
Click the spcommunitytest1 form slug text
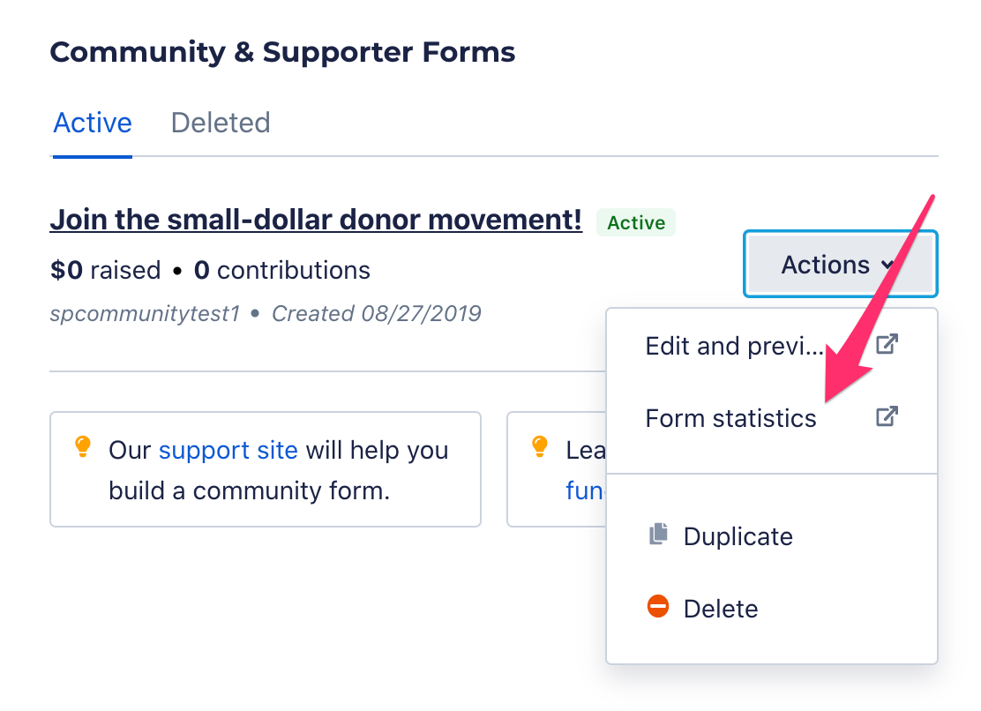(x=146, y=314)
